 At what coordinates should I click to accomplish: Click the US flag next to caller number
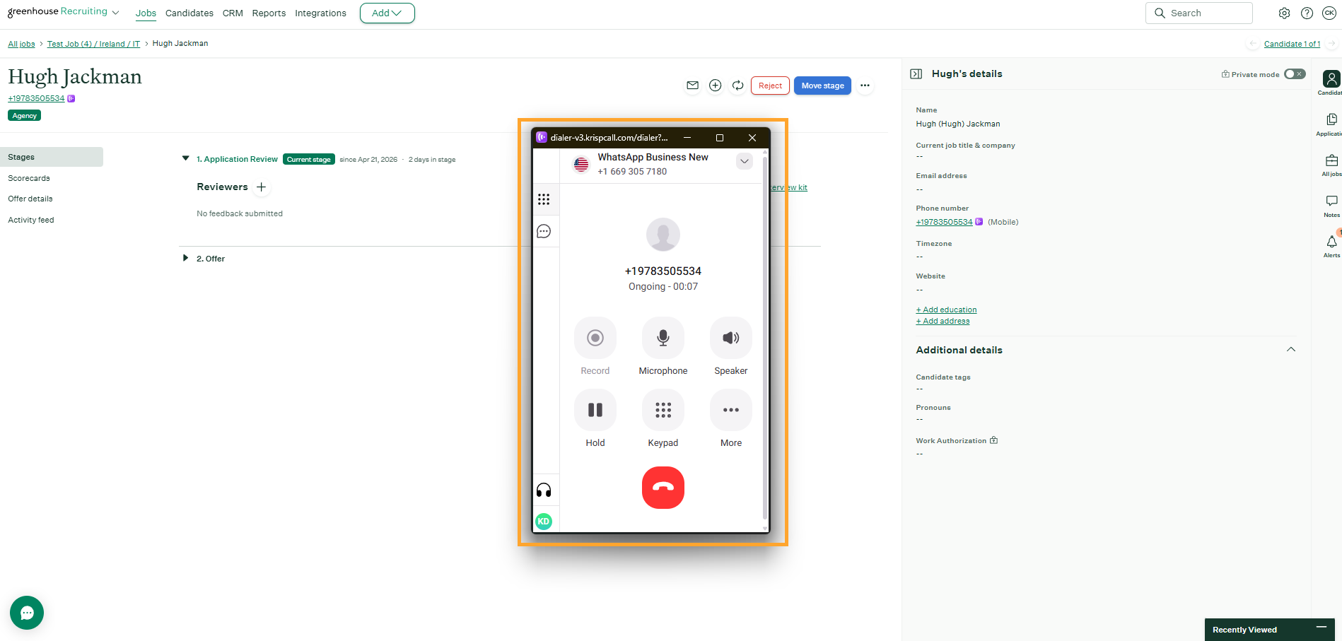coord(581,165)
